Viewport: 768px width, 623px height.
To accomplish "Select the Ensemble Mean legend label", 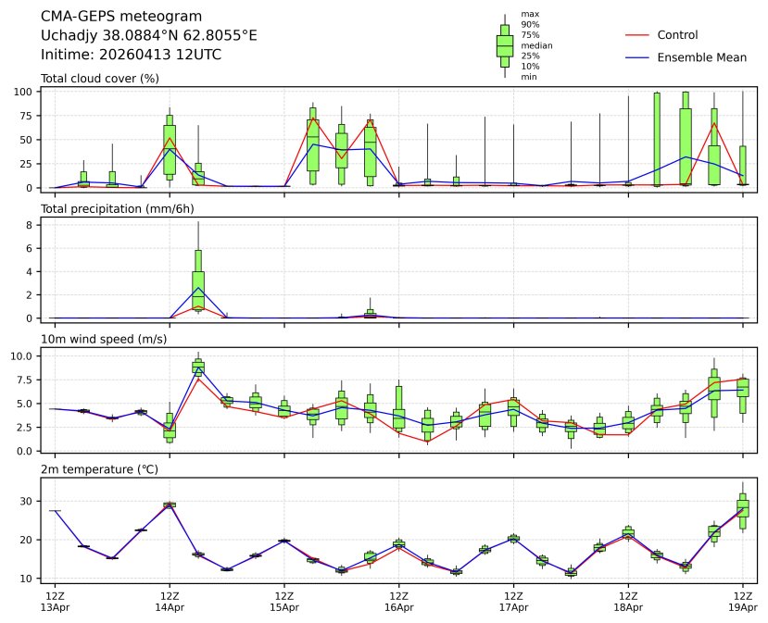I will pyautogui.click(x=701, y=57).
